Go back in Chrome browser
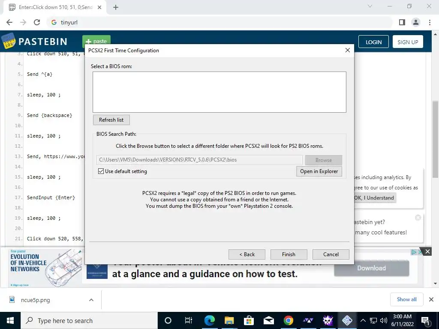The image size is (439, 329). click(x=9, y=22)
